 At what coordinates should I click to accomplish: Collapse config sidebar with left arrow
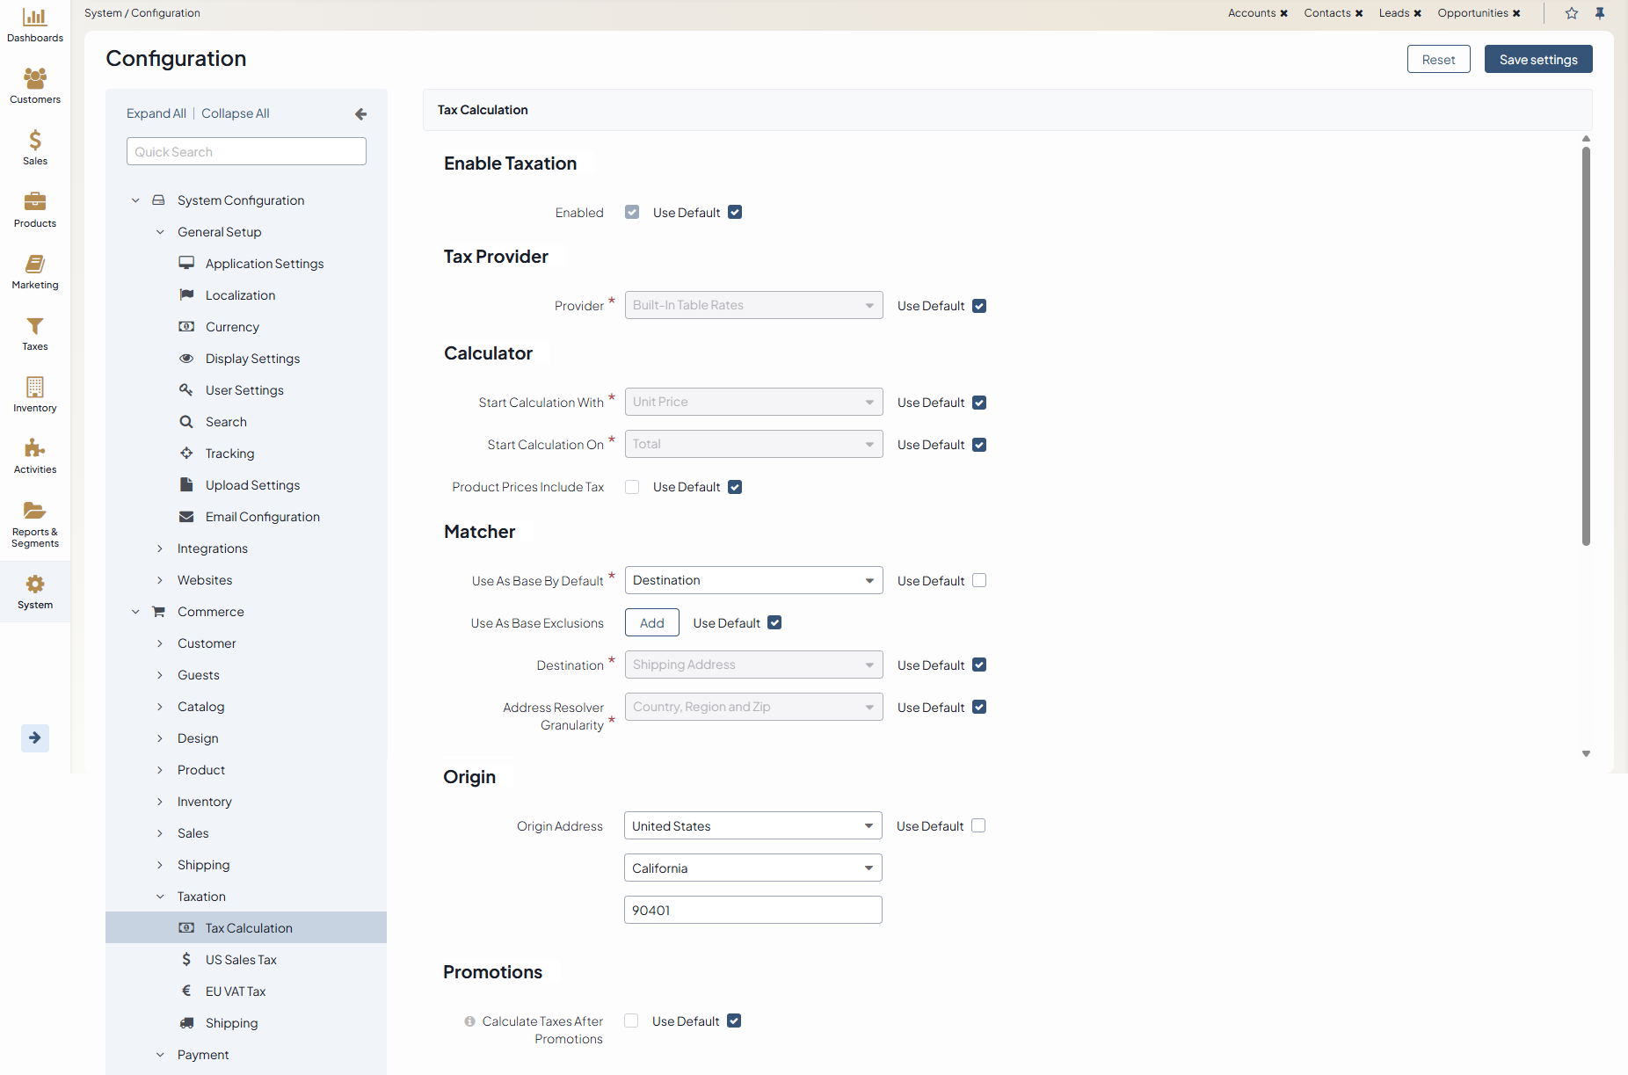click(x=360, y=114)
